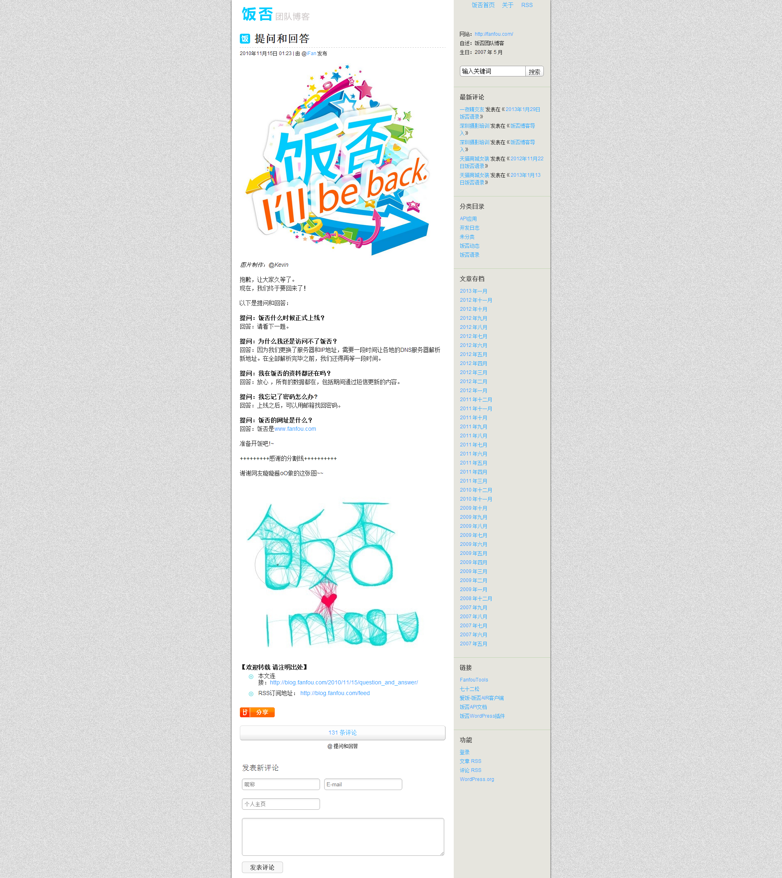The image size is (782, 878).
Task: Click the comment text area
Action: [343, 836]
